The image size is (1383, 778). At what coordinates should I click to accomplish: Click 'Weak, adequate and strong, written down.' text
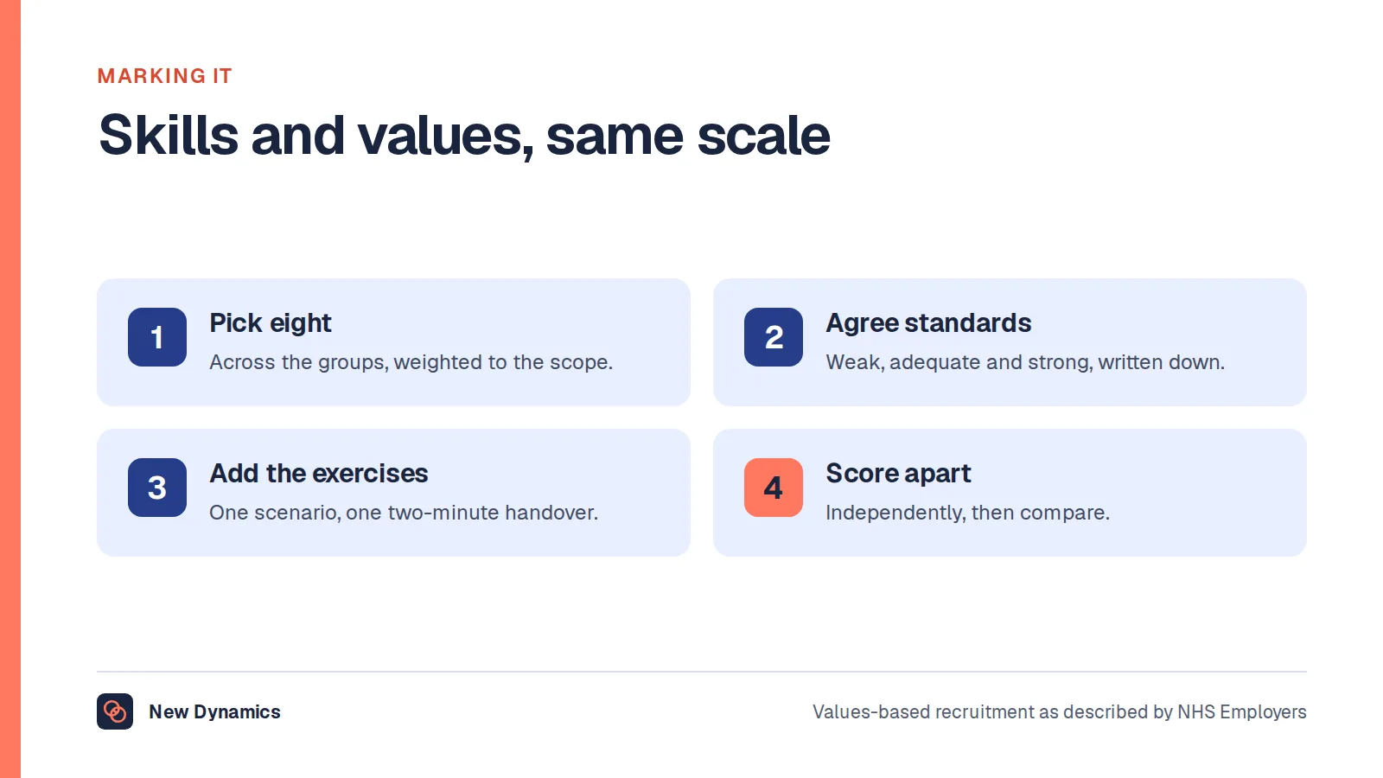1025,362
